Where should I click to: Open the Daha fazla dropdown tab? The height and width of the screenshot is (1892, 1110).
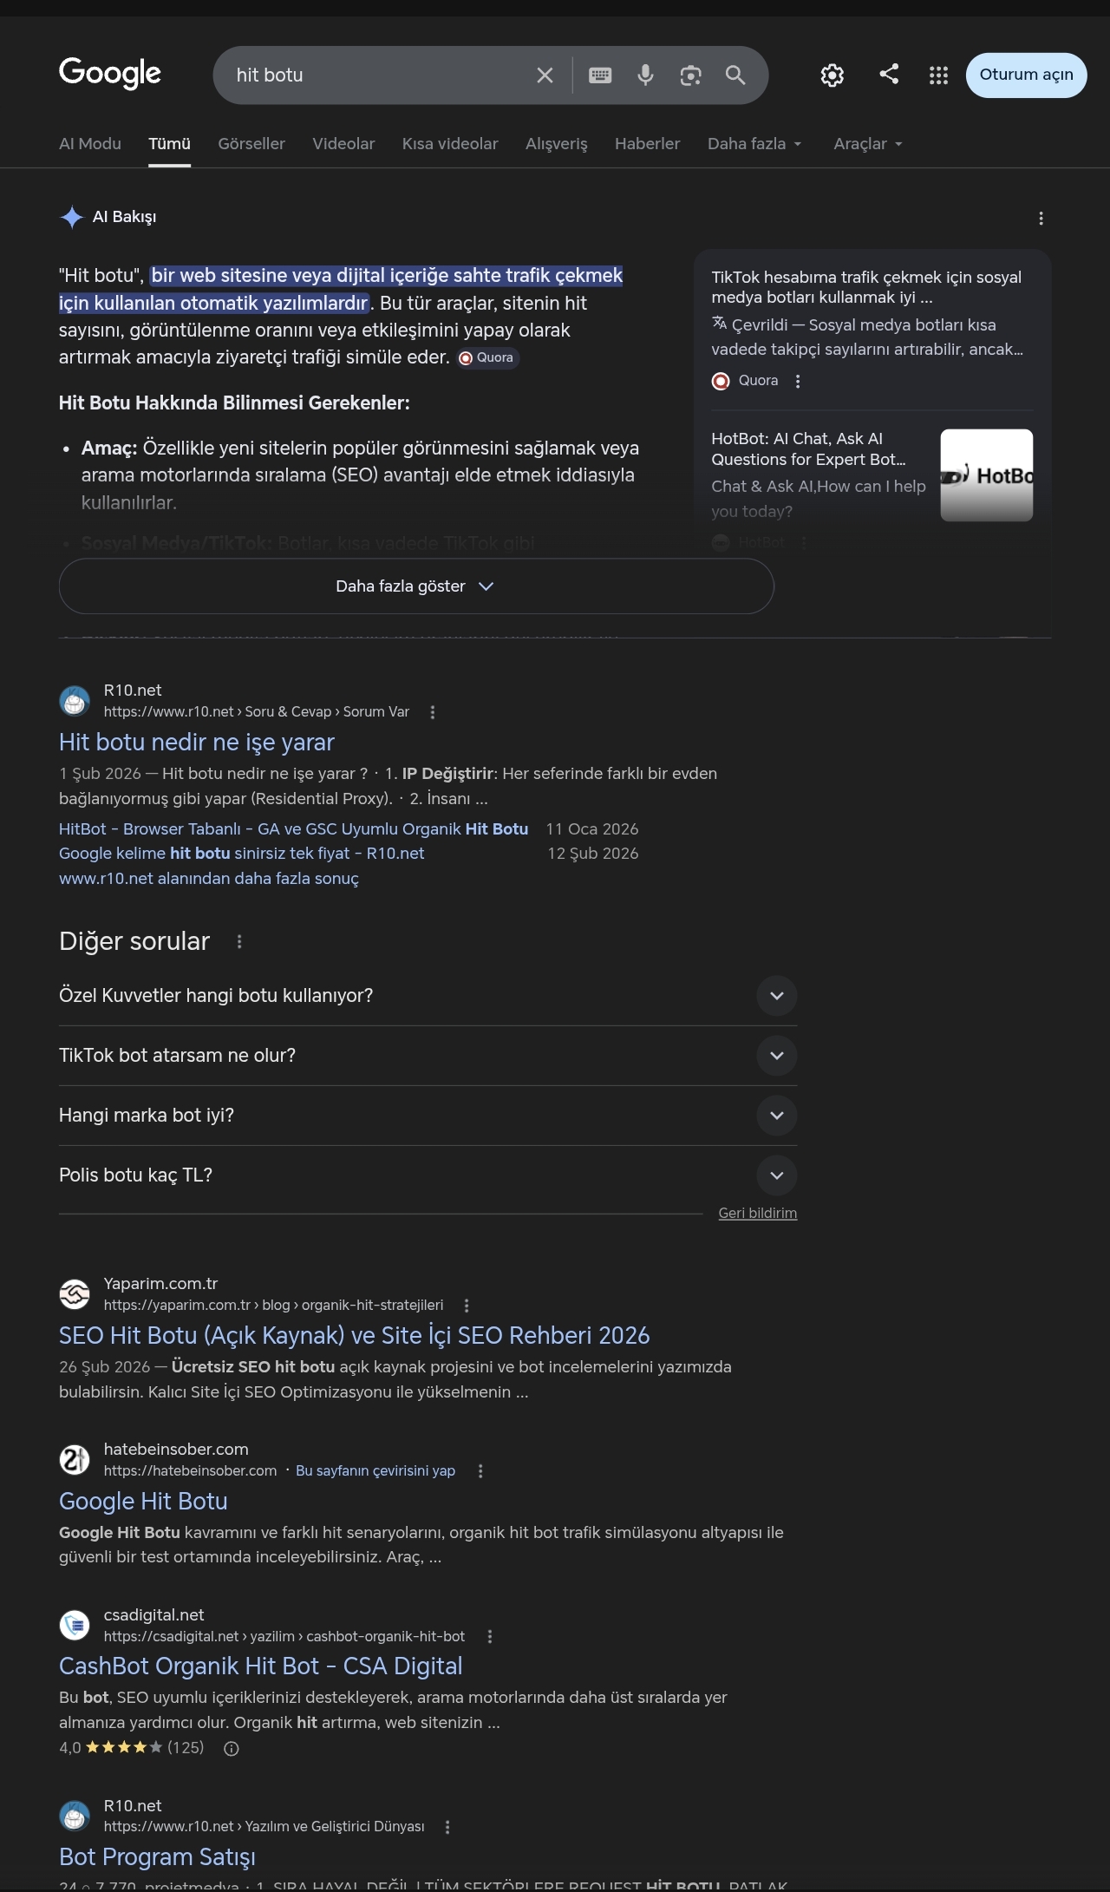click(x=754, y=144)
